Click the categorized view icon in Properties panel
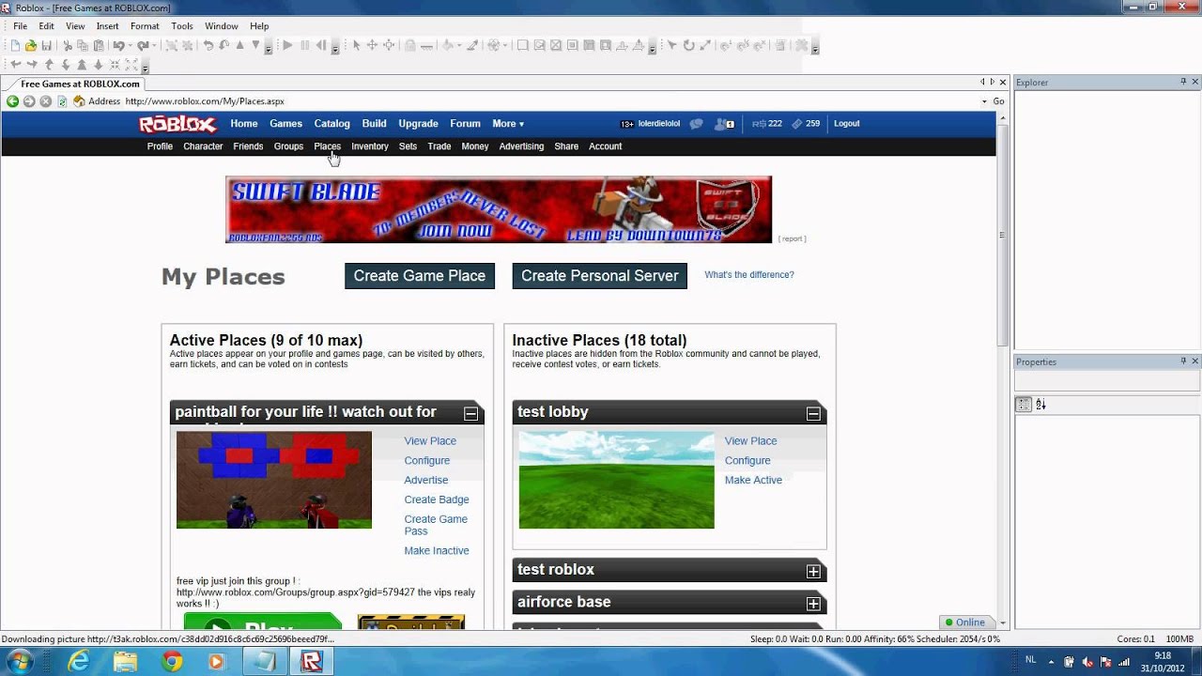This screenshot has width=1202, height=676. tap(1024, 405)
